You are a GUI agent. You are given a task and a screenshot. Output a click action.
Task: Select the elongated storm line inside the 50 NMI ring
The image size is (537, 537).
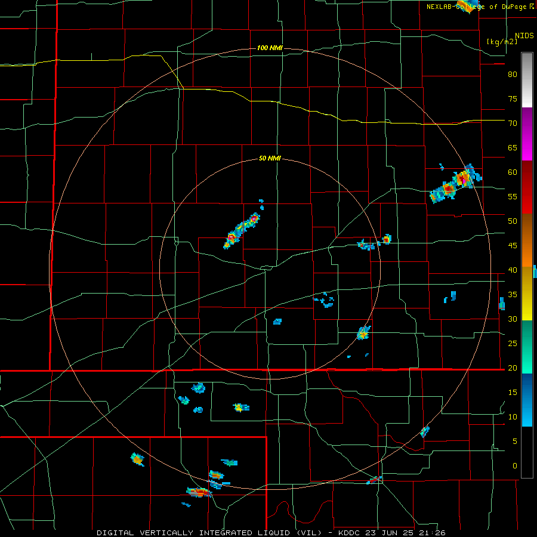(242, 230)
